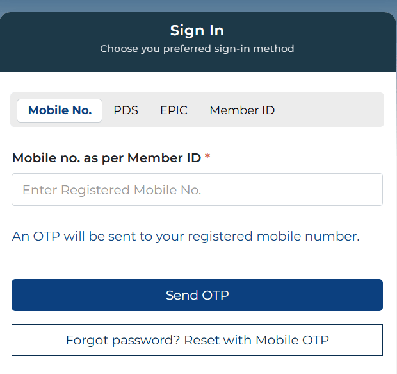
Task: Request an OTP using the blue button
Action: 197,295
